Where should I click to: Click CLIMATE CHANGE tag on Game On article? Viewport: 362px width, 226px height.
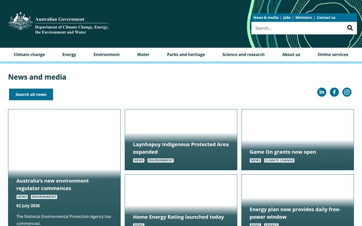(x=279, y=160)
